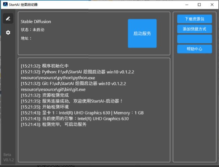The image size is (219, 167).
Task: Click the git.exe path line
Action: point(53,90)
